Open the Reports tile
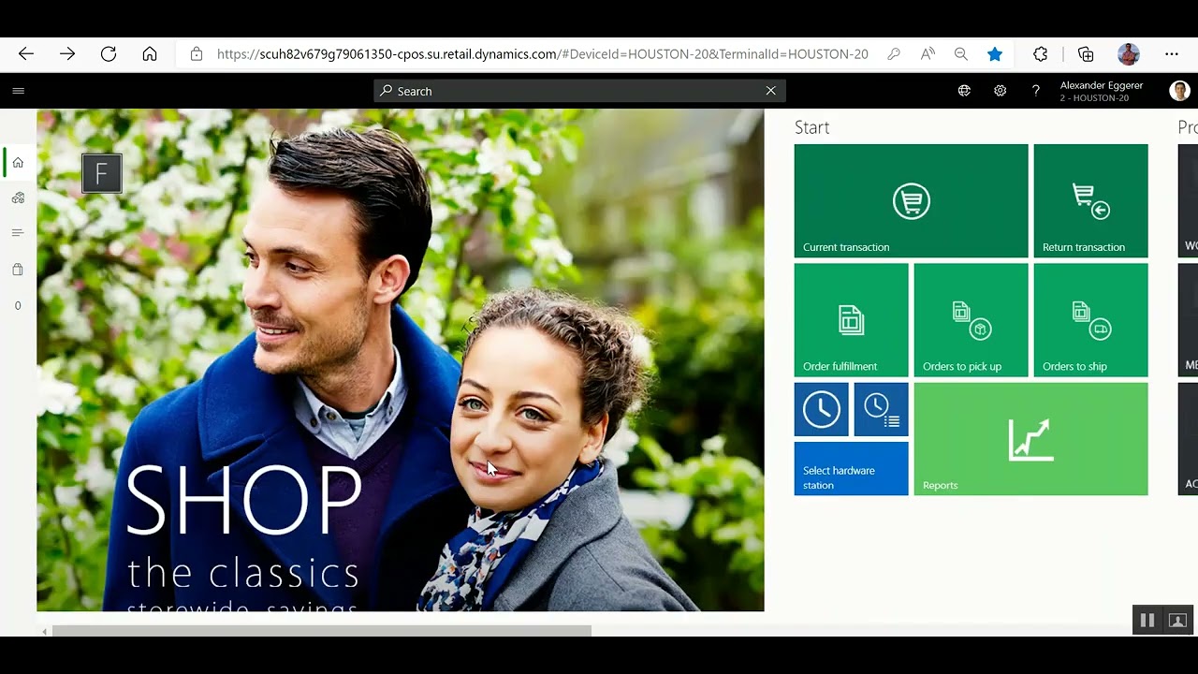The image size is (1198, 674). pyautogui.click(x=1030, y=439)
